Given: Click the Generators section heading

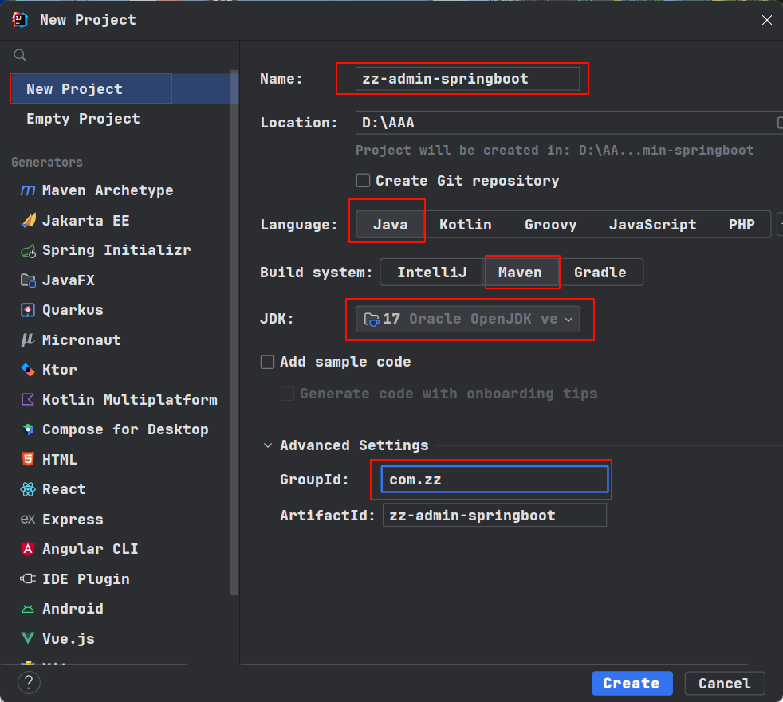Looking at the screenshot, I should click(47, 163).
